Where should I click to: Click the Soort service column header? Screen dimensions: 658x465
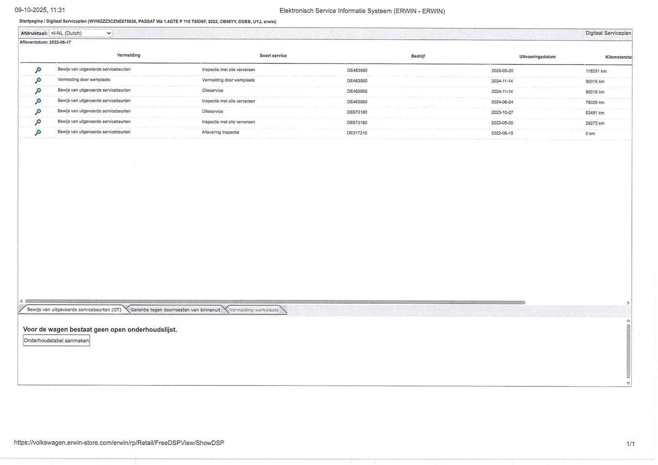pos(273,56)
